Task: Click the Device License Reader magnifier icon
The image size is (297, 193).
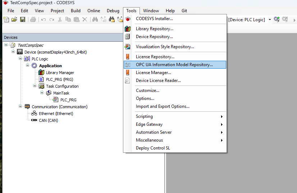Action: pos(128,81)
